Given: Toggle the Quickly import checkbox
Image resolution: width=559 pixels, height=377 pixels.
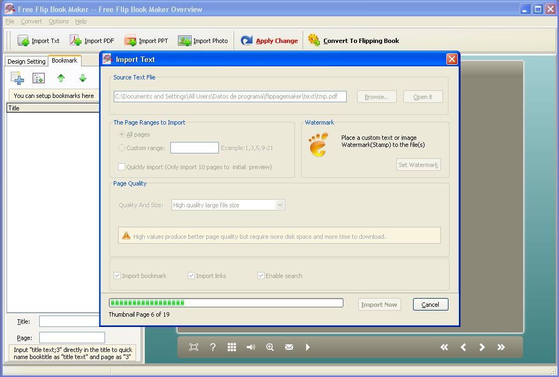Looking at the screenshot, I should [121, 167].
